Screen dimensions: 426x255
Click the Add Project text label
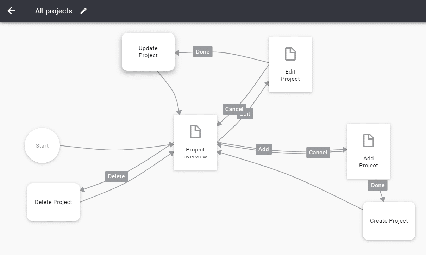click(369, 162)
